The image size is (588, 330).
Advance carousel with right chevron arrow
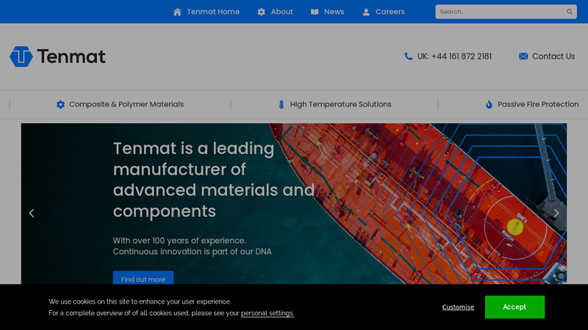(x=556, y=213)
